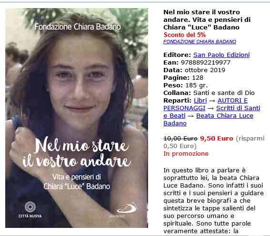Image resolution: width=270 pixels, height=236 pixels.
Task: Click the cover title Nel mio stare
Action: (81, 145)
